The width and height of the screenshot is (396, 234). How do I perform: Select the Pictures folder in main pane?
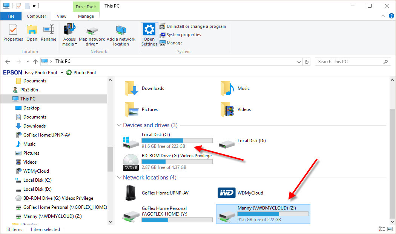click(x=141, y=109)
